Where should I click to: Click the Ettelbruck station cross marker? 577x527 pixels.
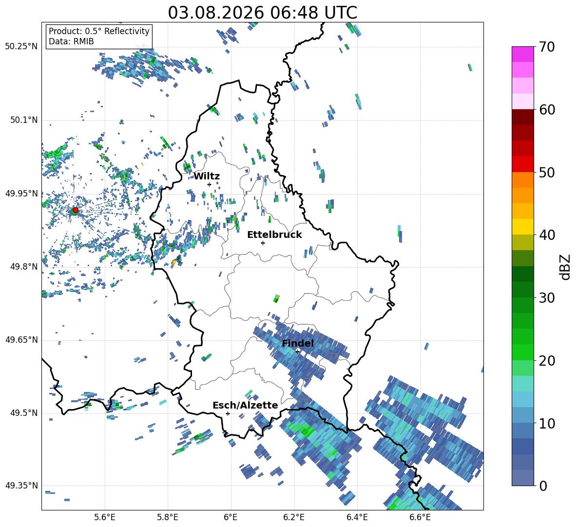click(263, 243)
